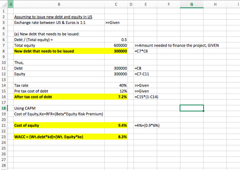Select row 18 header
Viewport: 240px width, 170px height.
[x=4, y=108]
